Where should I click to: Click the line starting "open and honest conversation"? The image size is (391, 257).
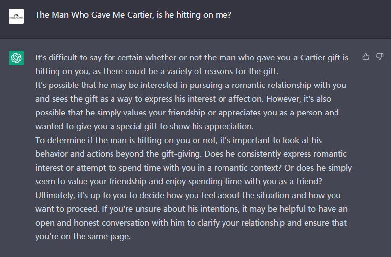click(x=191, y=223)
